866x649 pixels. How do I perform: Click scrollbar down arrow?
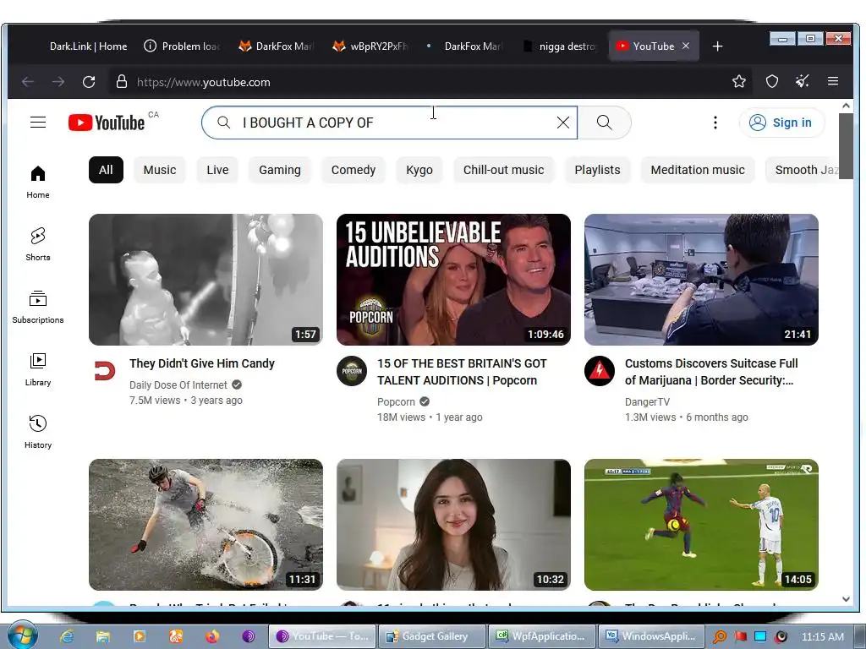[846, 599]
